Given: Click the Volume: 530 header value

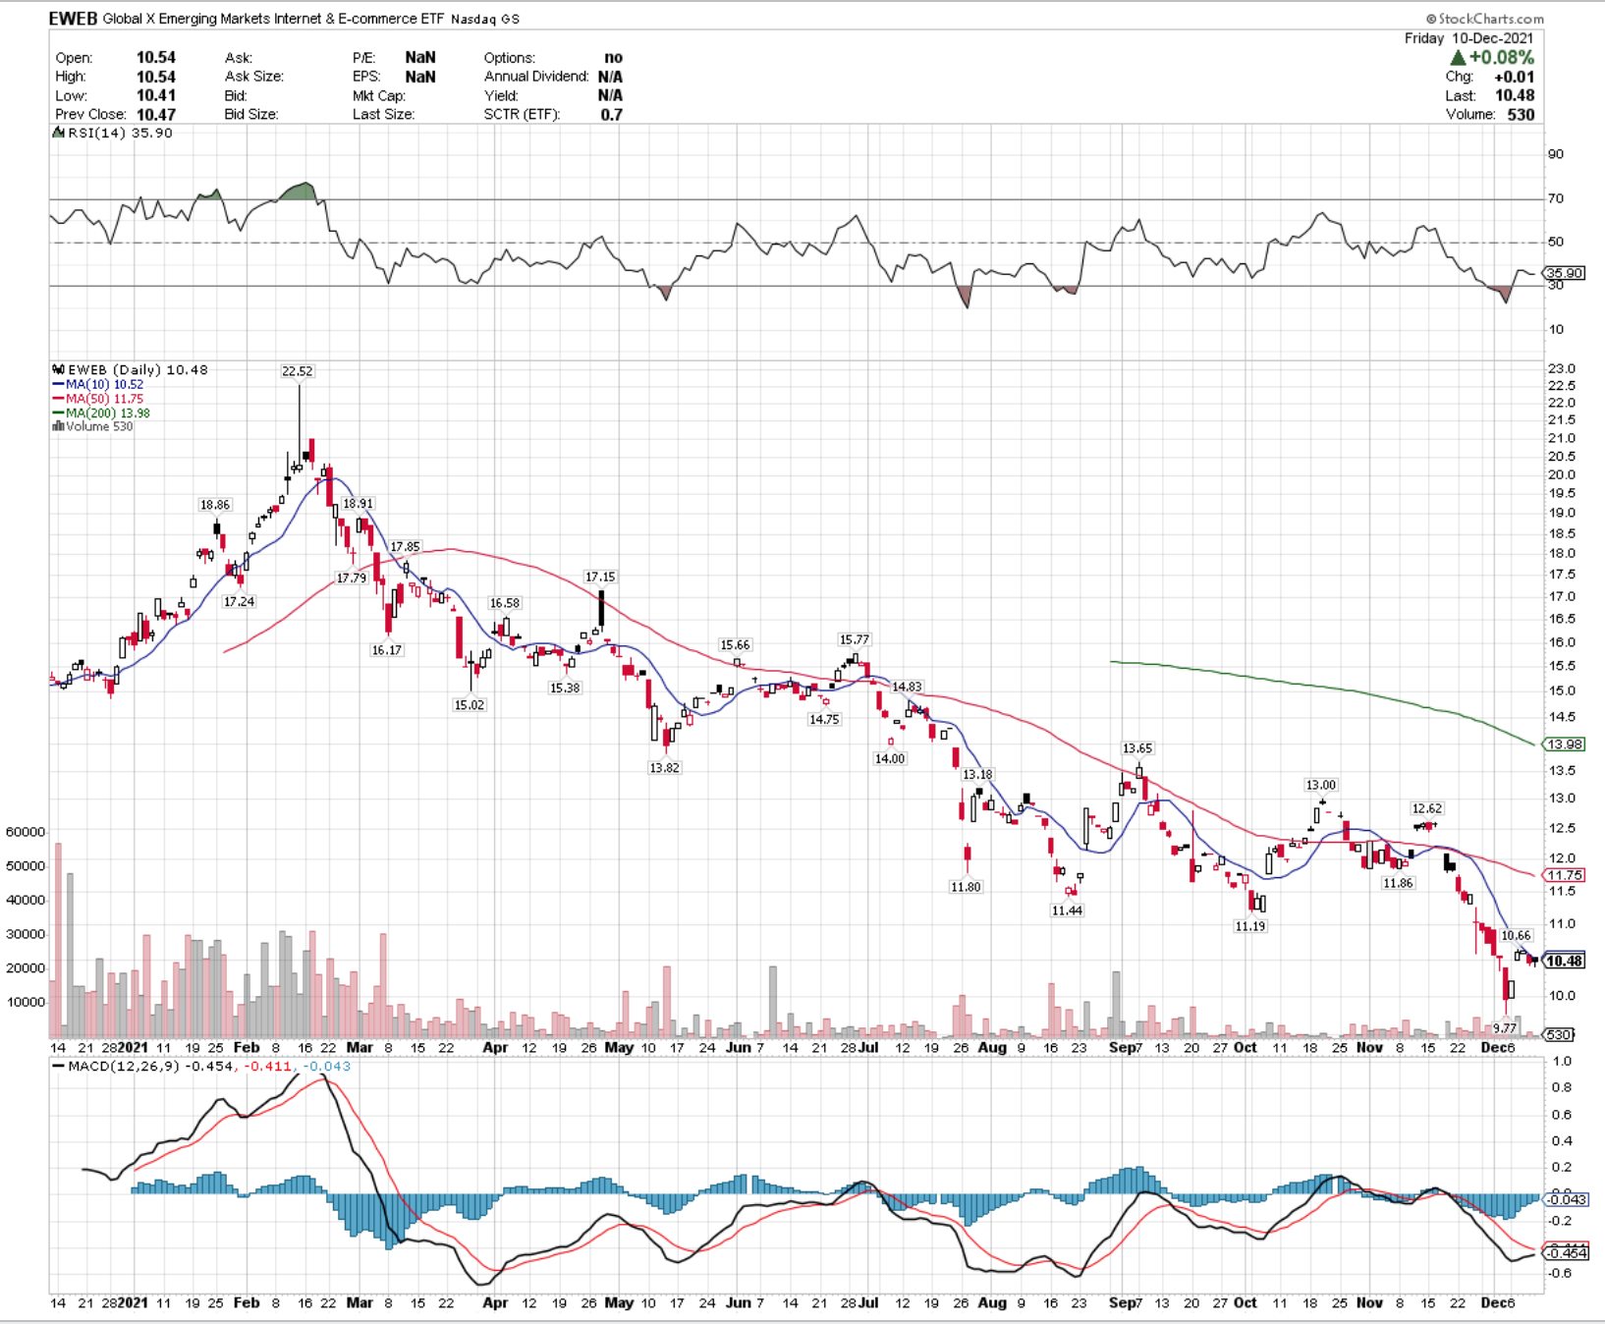Looking at the screenshot, I should click(1521, 115).
